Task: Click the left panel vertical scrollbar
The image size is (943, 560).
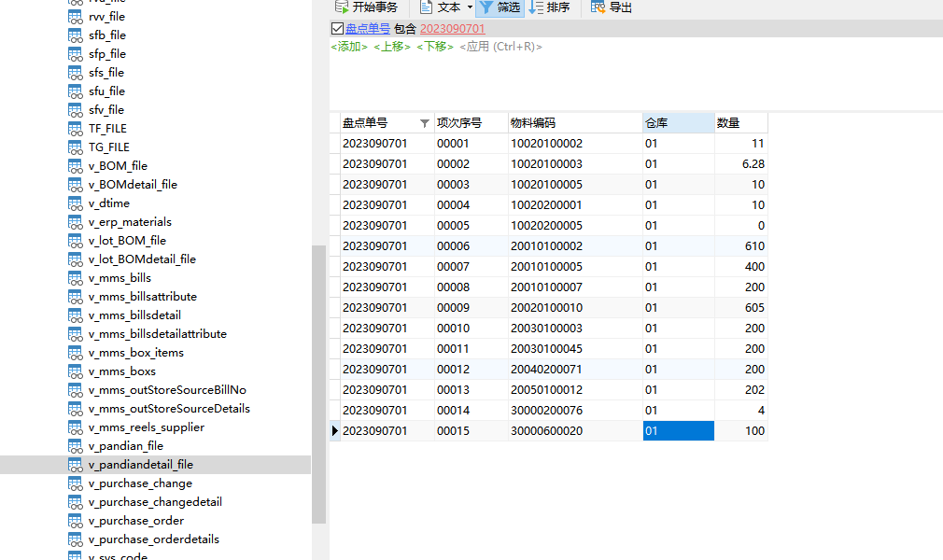Action: [x=318, y=383]
